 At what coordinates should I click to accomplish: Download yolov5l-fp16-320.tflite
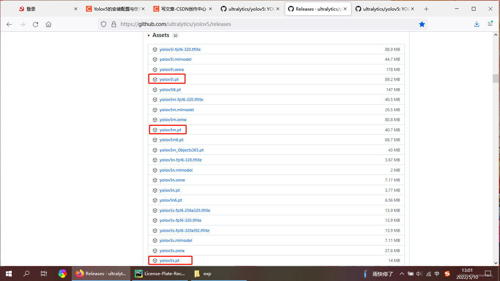[x=180, y=49]
